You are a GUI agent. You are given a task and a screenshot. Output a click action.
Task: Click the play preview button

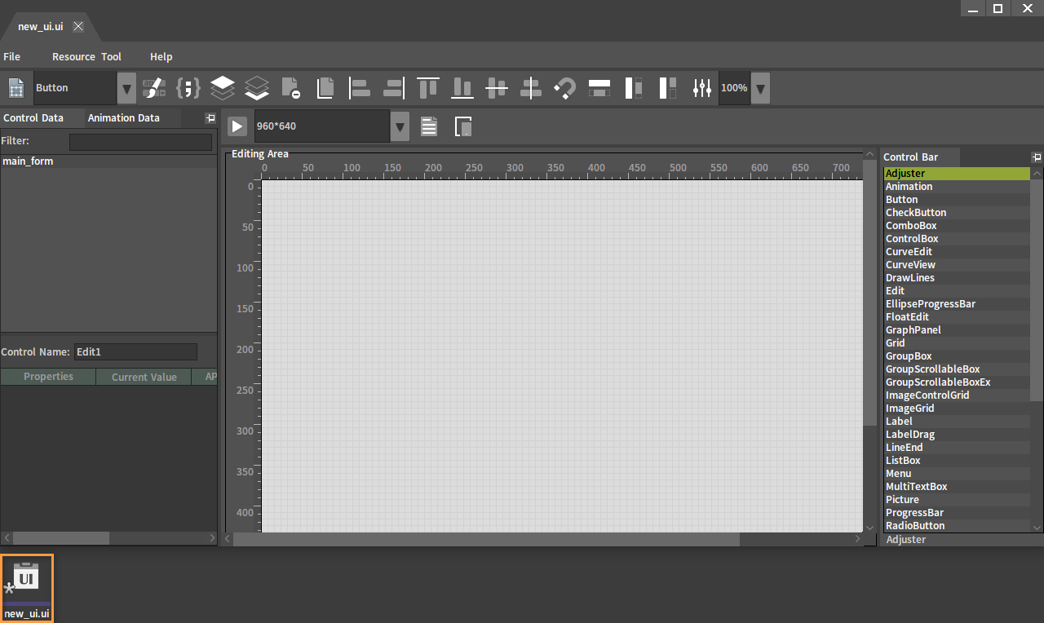(237, 126)
